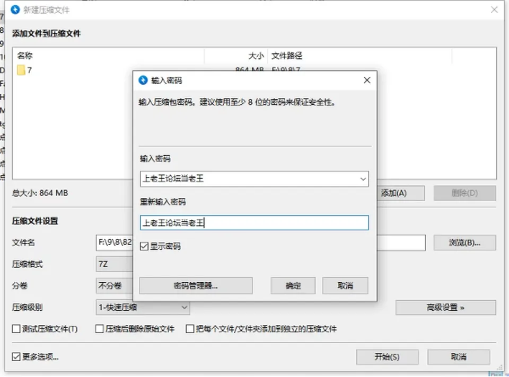Screen dimensions: 509x377
Task: Open the 压缩格式 7Z dropdown
Action: [x=115, y=264]
